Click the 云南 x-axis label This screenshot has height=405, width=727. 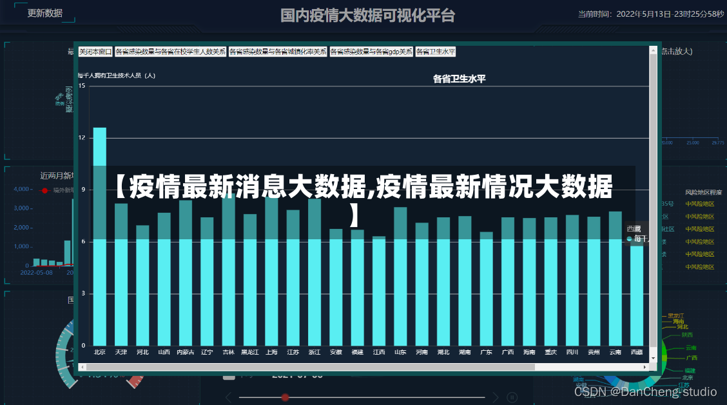[616, 353]
